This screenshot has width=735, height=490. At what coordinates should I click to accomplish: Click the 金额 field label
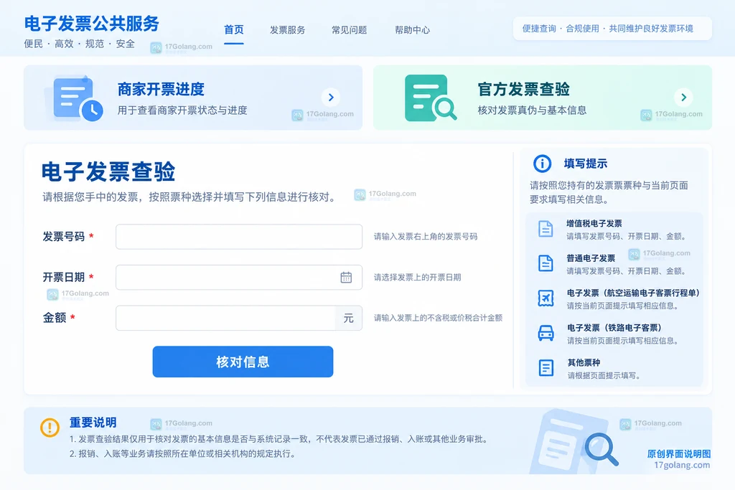(55, 318)
